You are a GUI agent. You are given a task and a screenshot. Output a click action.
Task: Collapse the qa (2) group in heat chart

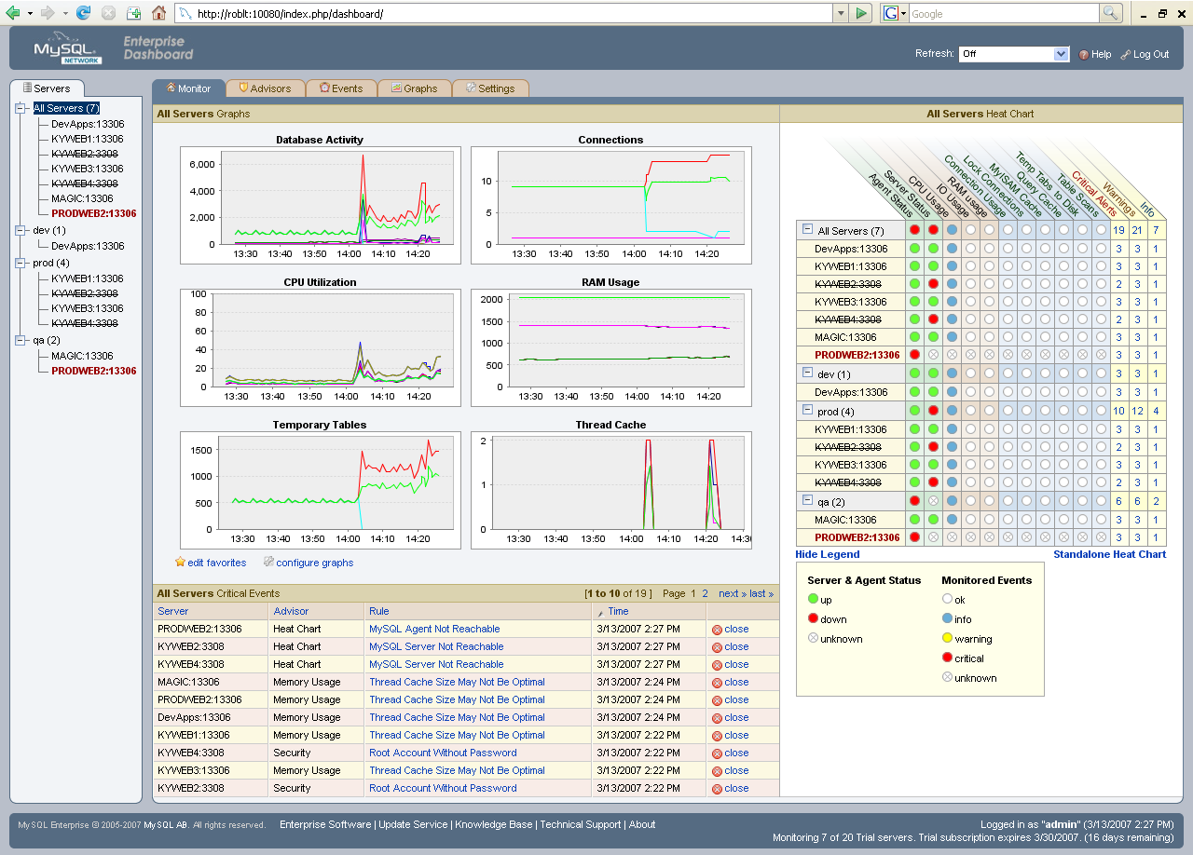point(807,501)
